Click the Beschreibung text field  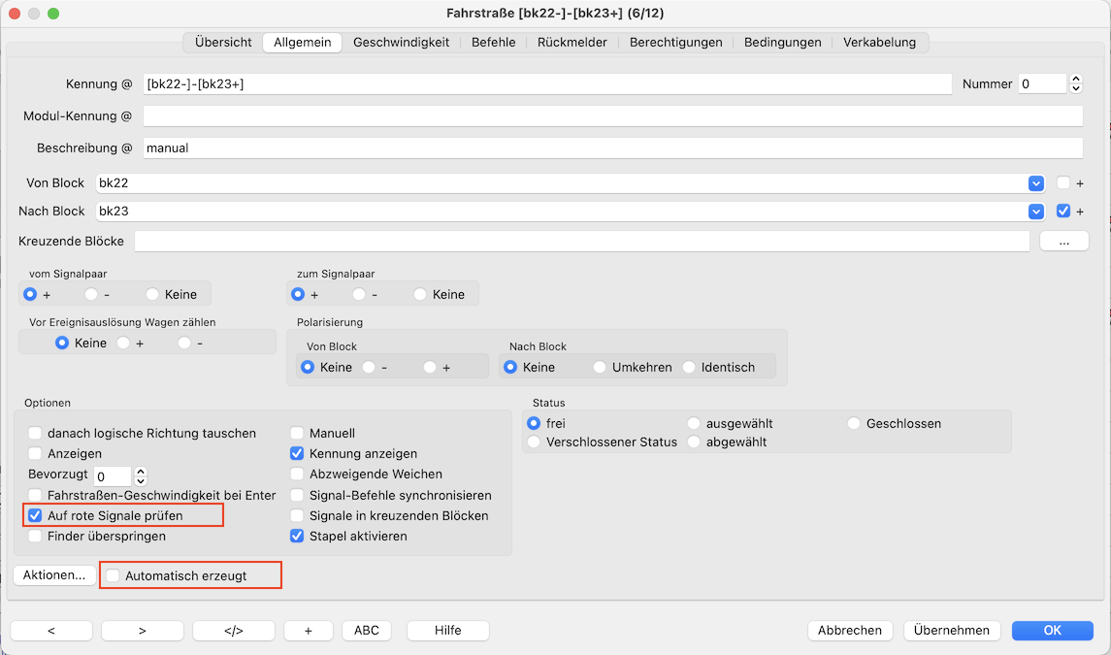click(x=611, y=148)
